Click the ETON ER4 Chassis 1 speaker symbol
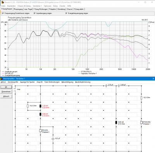 [x=141, y=123]
